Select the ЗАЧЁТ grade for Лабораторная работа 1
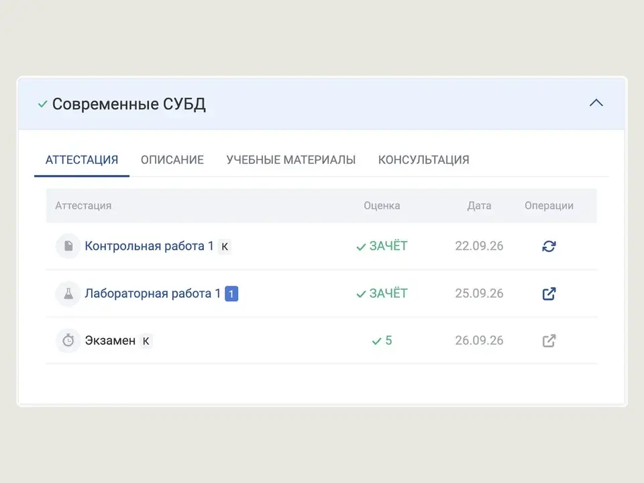 coord(382,293)
